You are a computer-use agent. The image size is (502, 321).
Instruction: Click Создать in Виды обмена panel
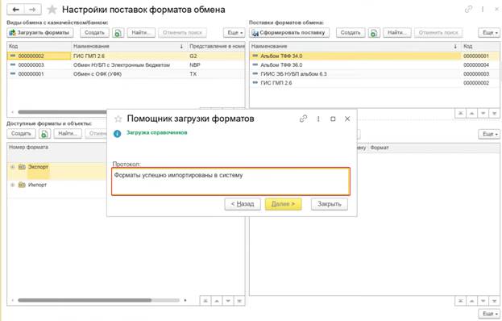click(94, 33)
